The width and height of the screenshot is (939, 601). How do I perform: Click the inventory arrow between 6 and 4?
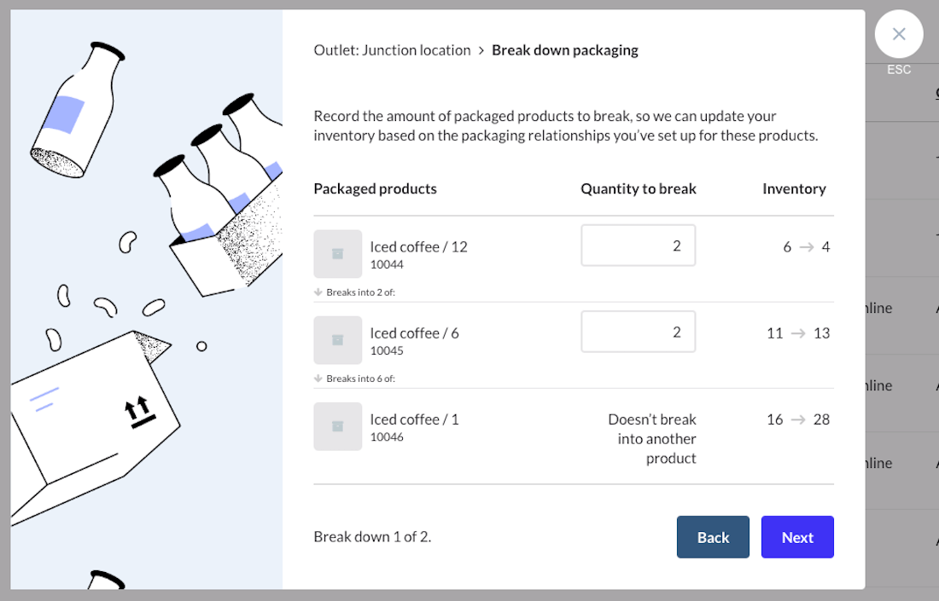point(807,247)
